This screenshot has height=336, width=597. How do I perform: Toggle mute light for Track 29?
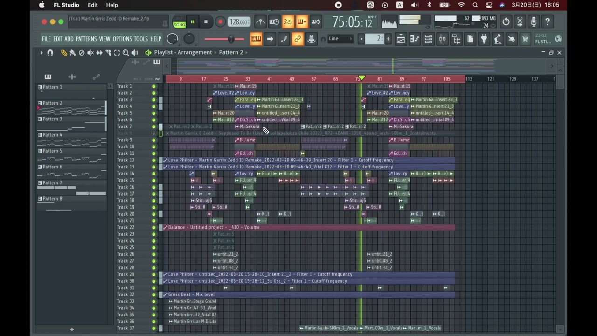point(154,274)
